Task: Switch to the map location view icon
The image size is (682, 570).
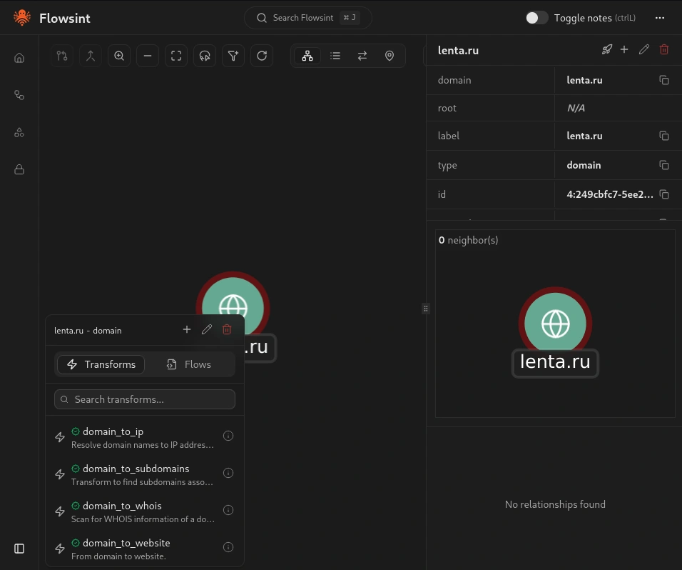Action: 390,56
